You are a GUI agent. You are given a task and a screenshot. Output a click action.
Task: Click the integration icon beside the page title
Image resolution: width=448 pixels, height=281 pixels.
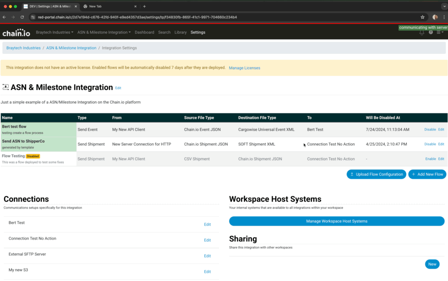point(5,87)
